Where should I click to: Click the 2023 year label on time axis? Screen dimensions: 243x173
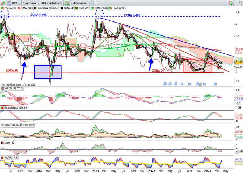click(208, 171)
